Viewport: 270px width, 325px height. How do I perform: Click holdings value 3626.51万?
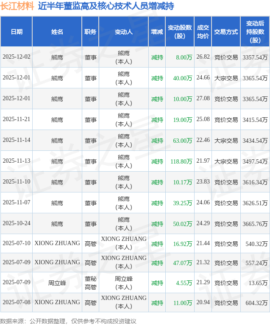255,203
